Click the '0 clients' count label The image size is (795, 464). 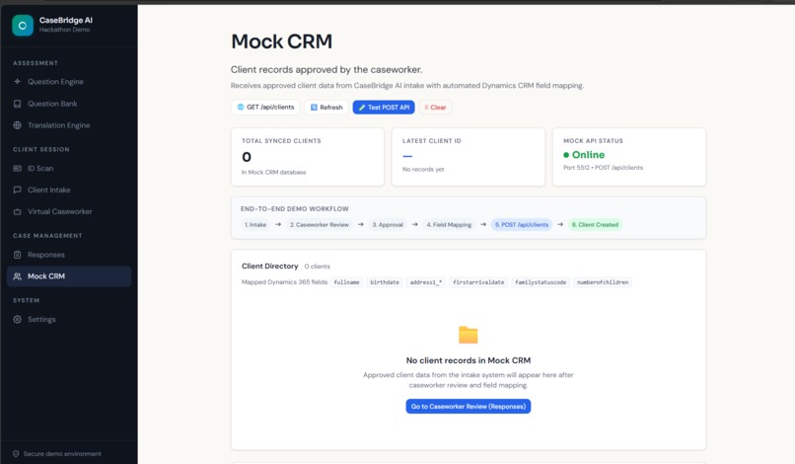[x=317, y=267]
